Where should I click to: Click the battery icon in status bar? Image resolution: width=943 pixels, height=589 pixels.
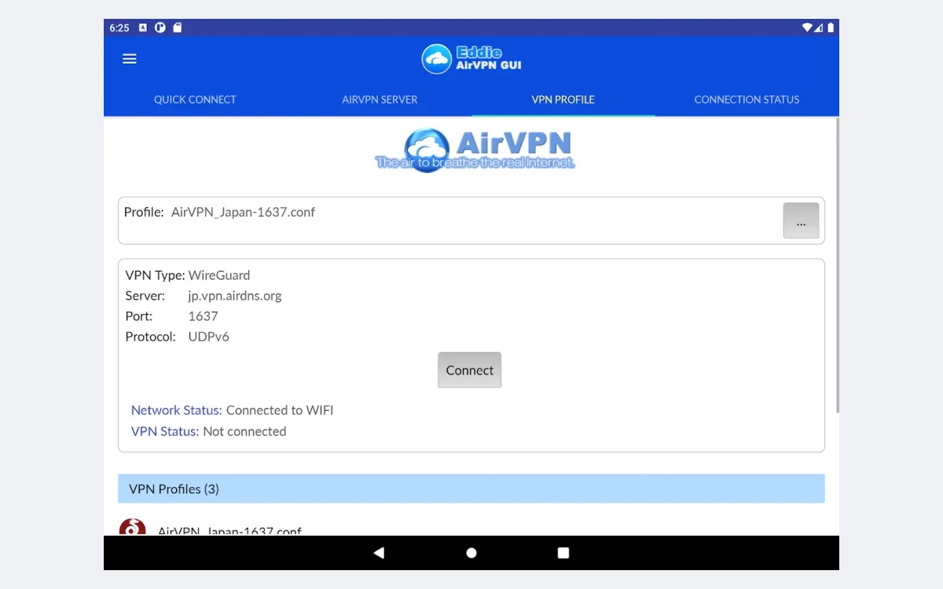click(831, 27)
